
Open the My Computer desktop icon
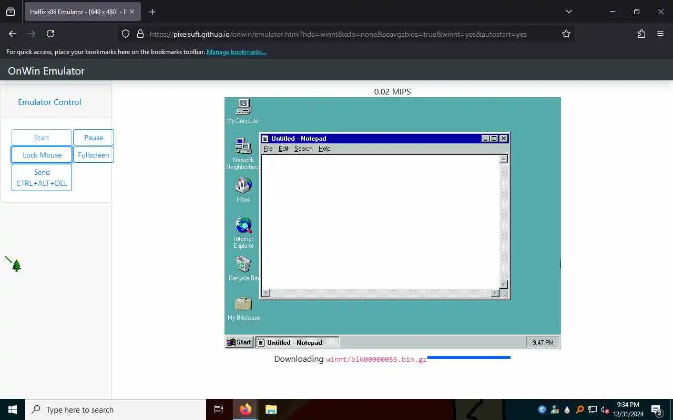[x=243, y=111]
